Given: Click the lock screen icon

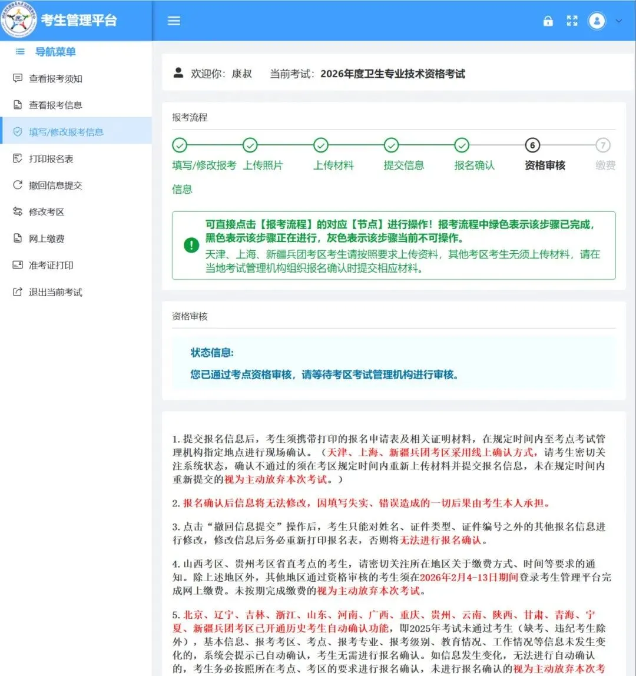Looking at the screenshot, I should [x=548, y=21].
